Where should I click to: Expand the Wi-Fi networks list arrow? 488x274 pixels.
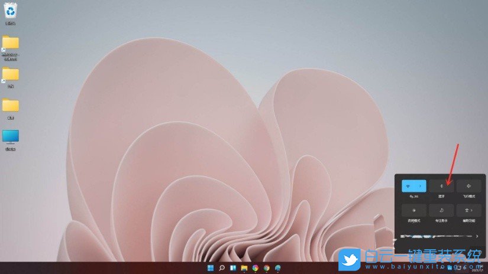[419, 186]
